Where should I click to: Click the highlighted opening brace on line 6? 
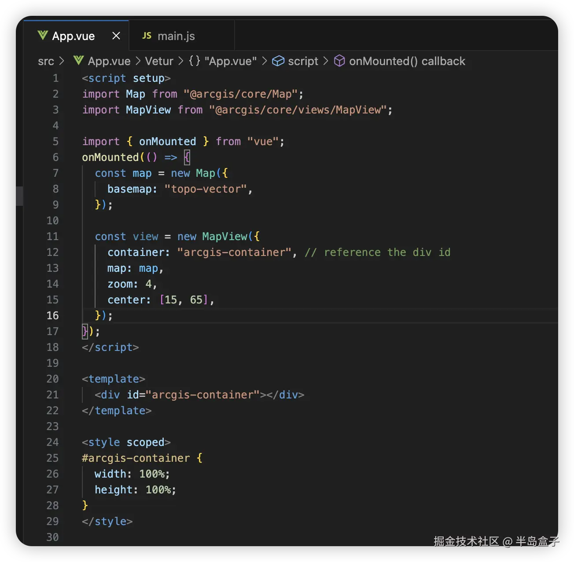click(187, 157)
